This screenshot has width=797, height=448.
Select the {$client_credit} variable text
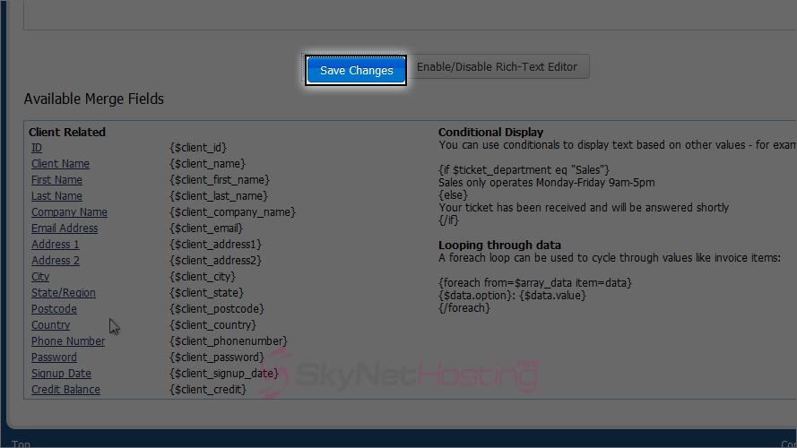[x=208, y=390]
